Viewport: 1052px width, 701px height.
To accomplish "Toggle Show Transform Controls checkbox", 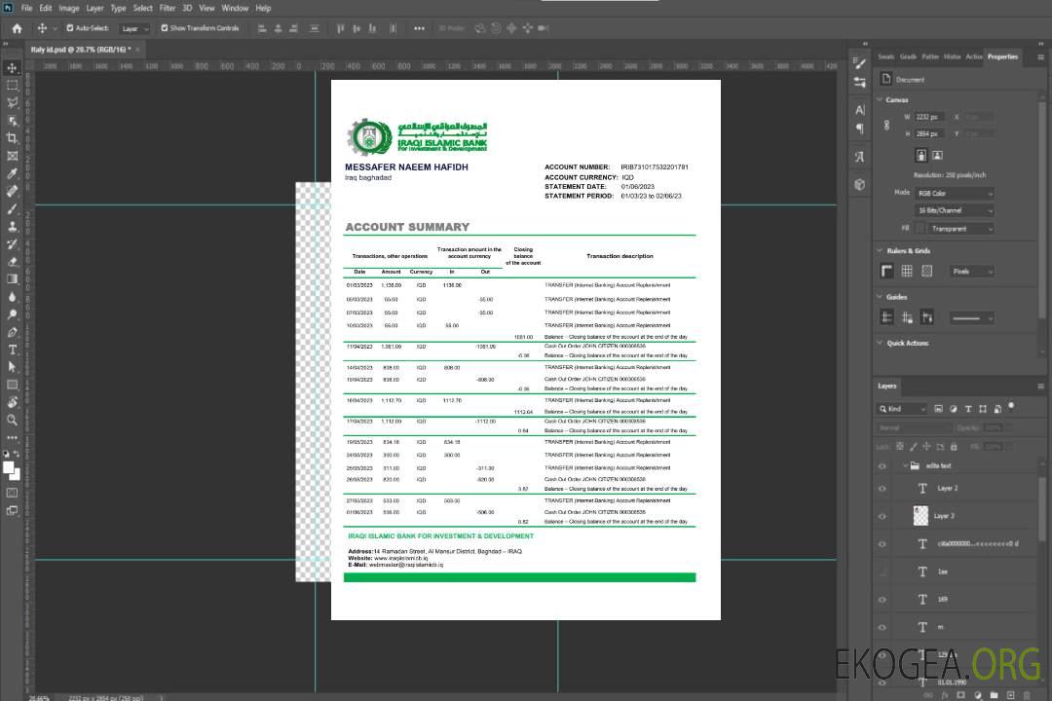I will coord(165,28).
